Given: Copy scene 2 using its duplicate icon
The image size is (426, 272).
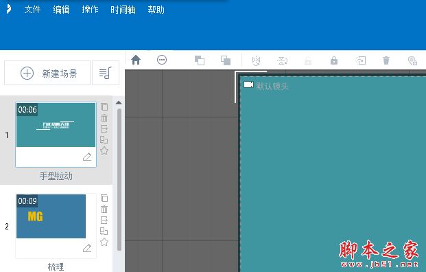Looking at the screenshot, I should coord(104,199).
